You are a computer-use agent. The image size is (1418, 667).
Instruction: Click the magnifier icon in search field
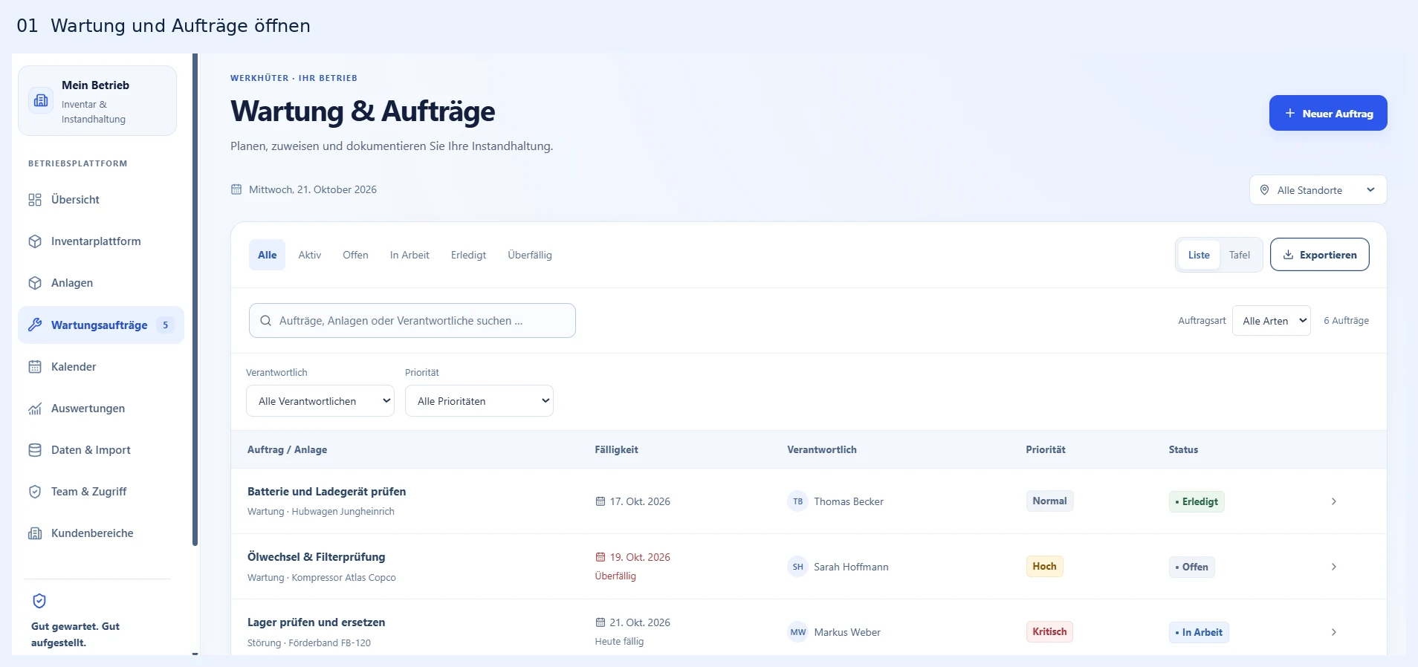click(265, 321)
